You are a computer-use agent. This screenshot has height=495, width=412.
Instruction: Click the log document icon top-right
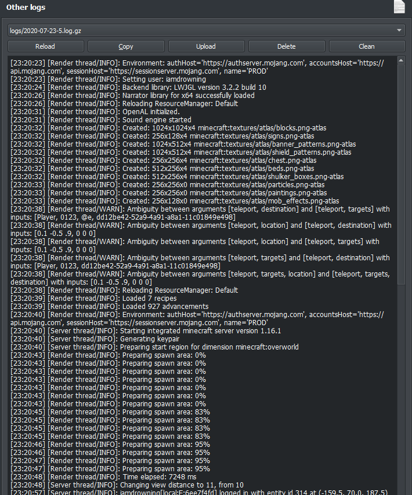point(399,7)
